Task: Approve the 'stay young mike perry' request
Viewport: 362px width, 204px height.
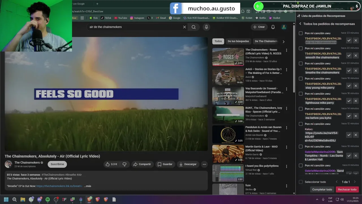Action: tap(349, 86)
